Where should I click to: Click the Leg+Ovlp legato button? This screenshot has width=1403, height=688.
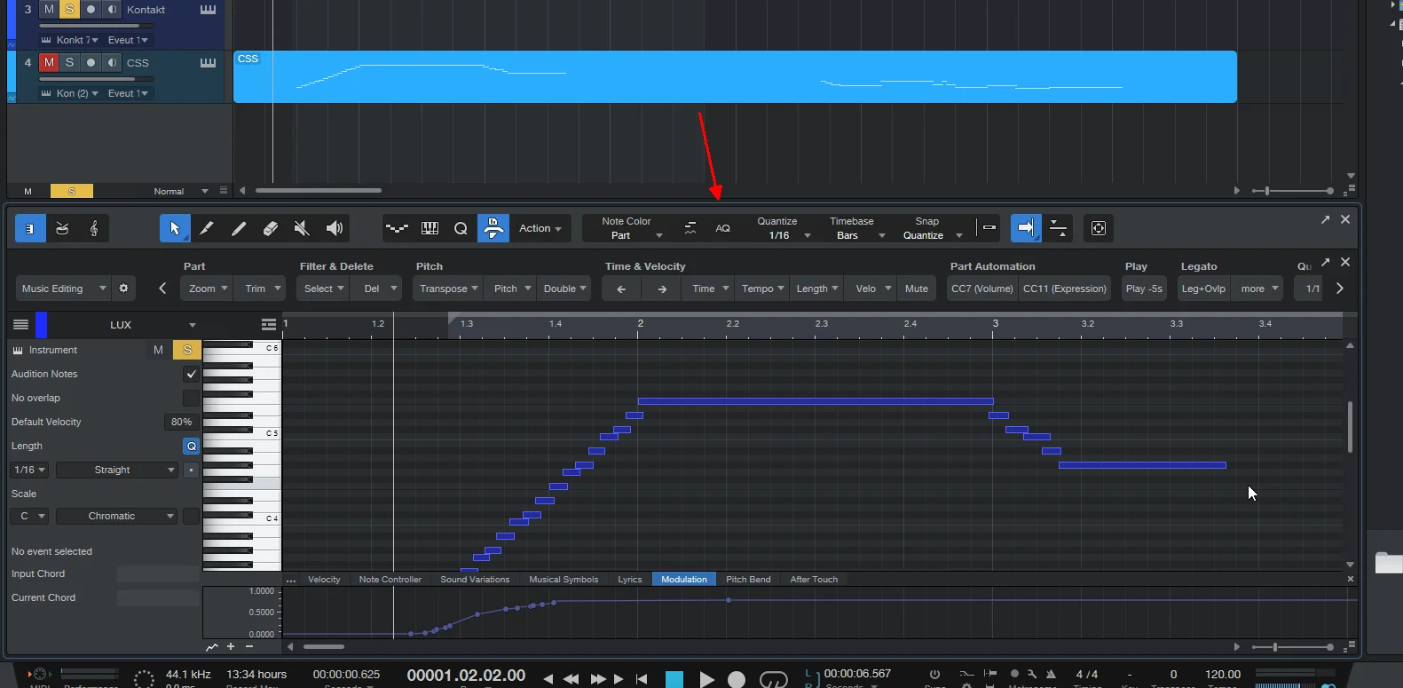tap(1203, 289)
